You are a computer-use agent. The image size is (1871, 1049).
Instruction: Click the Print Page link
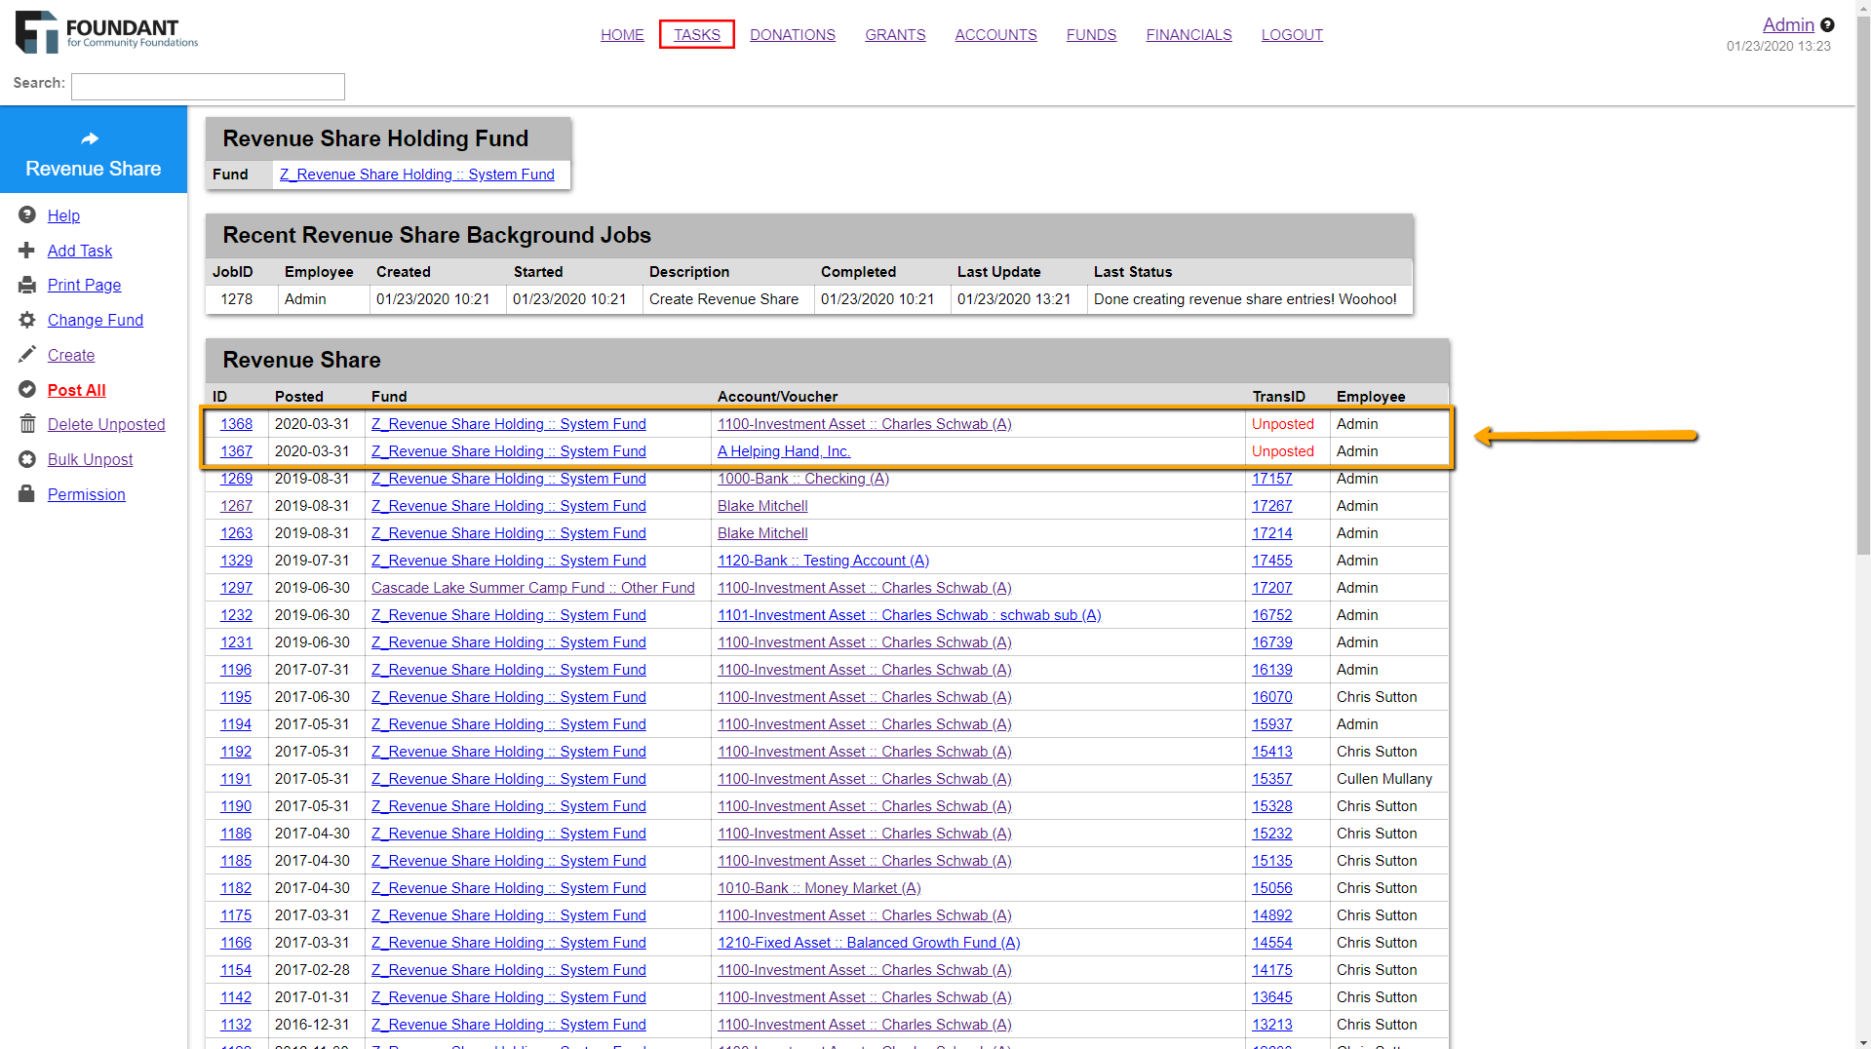85,285
